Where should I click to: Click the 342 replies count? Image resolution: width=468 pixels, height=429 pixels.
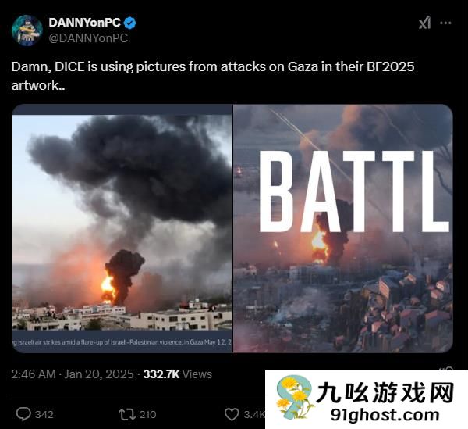44,415
